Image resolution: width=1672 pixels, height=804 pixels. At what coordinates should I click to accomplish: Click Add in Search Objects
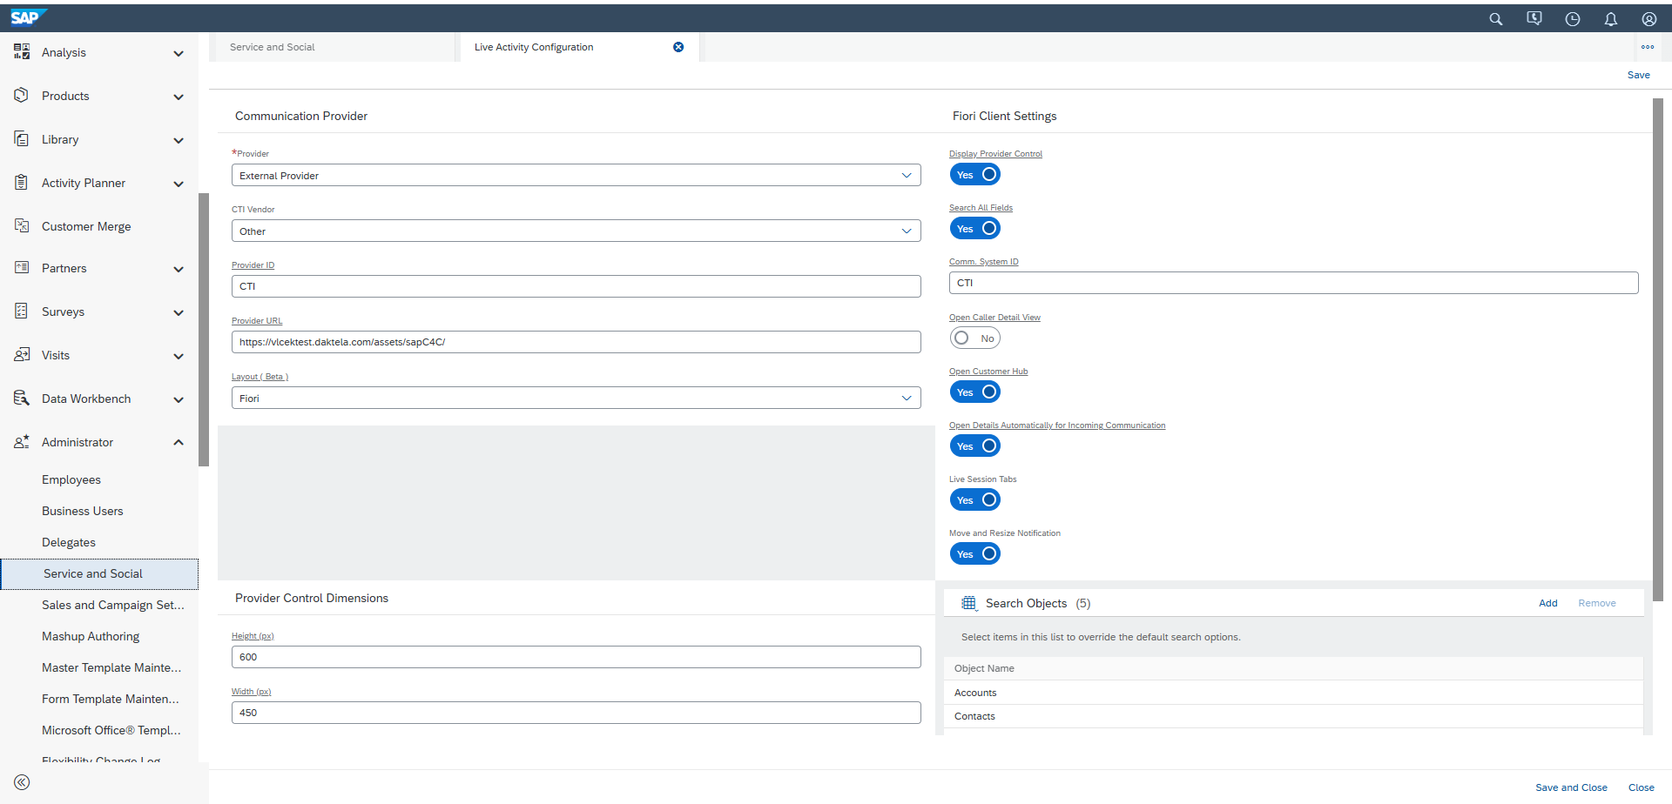[1547, 603]
